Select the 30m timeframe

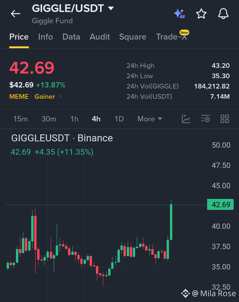(x=49, y=119)
